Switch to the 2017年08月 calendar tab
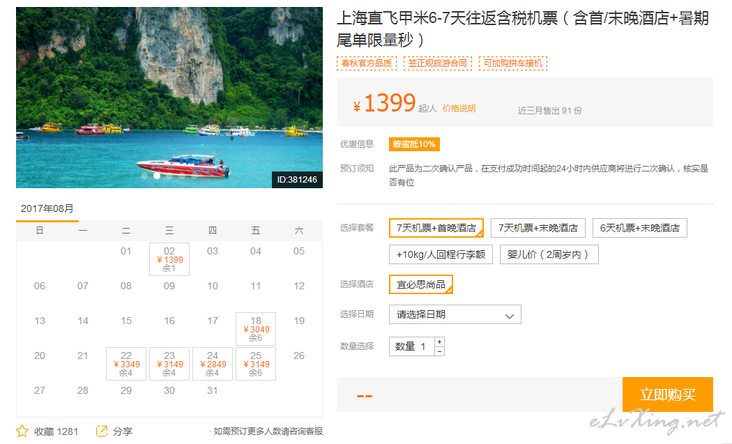 pyautogui.click(x=47, y=208)
